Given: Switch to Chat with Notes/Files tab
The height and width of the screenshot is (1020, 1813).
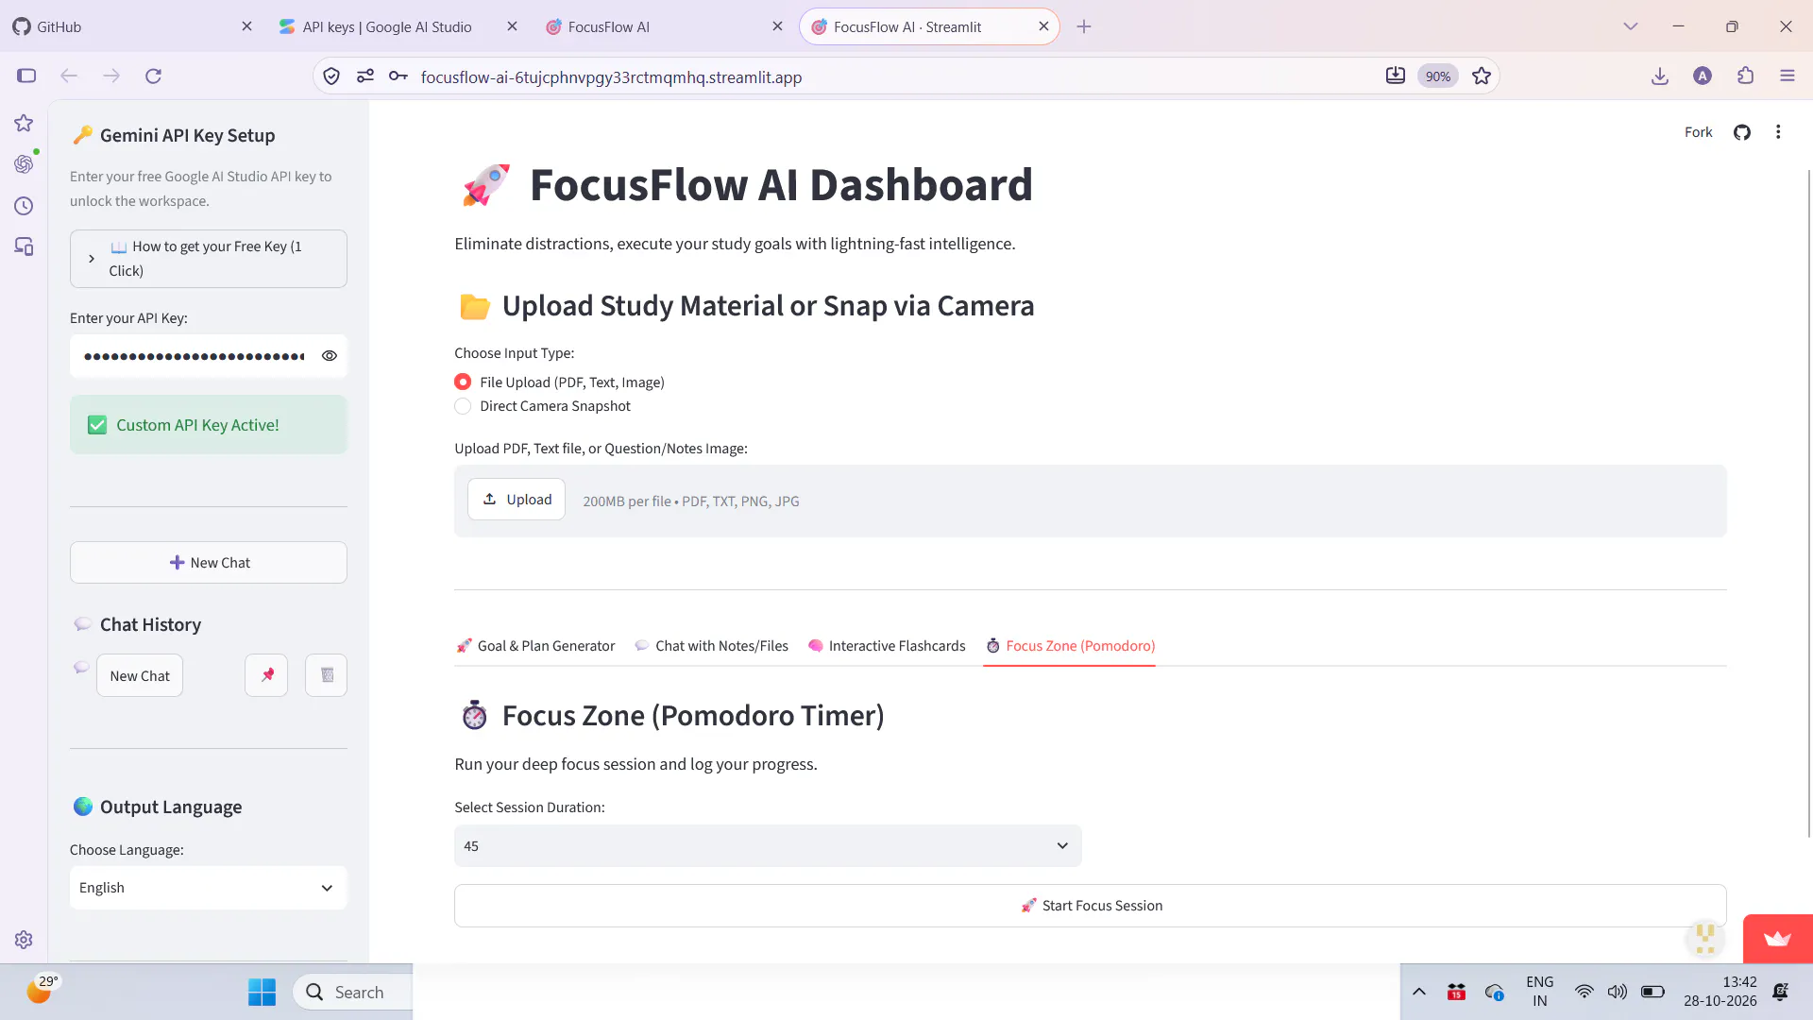Looking at the screenshot, I should coord(712,646).
